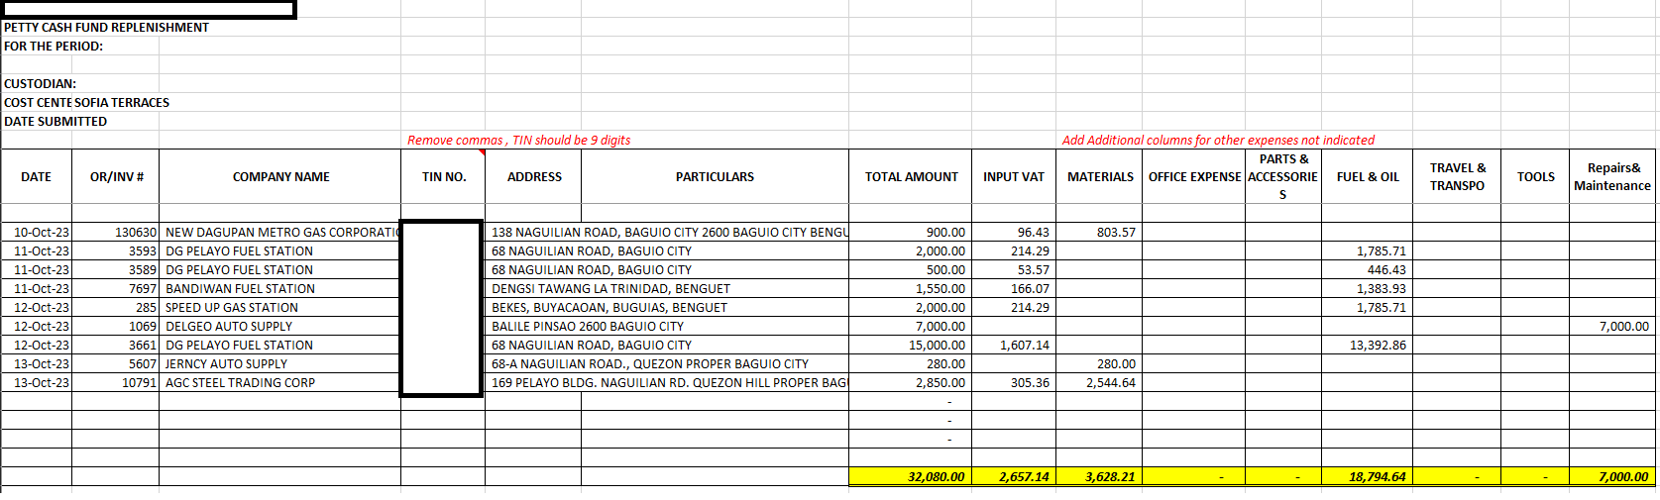Click the 13,392.86 fuel cell
The image size is (1660, 500).
(1367, 346)
